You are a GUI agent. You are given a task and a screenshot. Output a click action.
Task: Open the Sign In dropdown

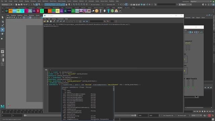point(185,4)
